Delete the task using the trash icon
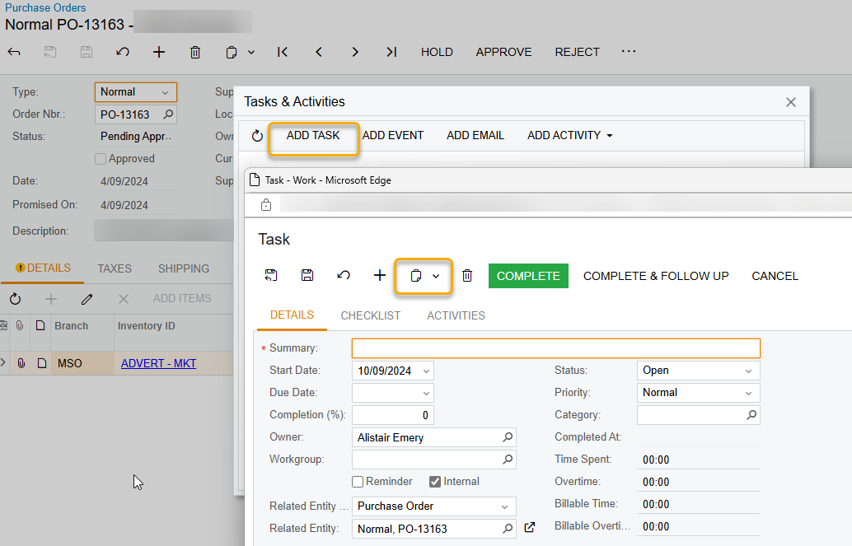 (x=467, y=275)
